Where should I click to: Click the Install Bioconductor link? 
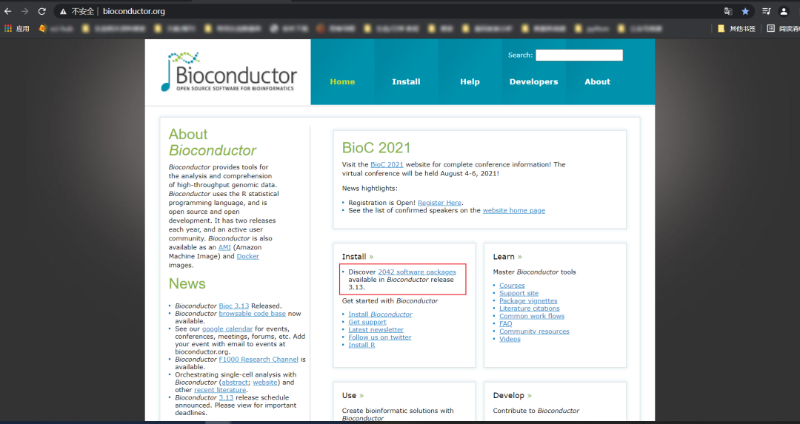(380, 314)
